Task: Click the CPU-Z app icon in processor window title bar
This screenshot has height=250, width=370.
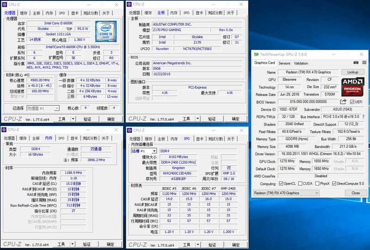Action: coord(4,5)
